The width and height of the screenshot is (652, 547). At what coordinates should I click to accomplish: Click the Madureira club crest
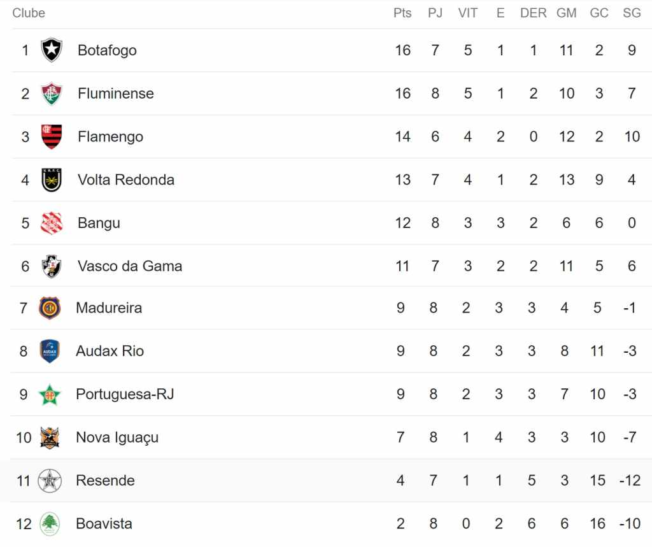pyautogui.click(x=50, y=308)
